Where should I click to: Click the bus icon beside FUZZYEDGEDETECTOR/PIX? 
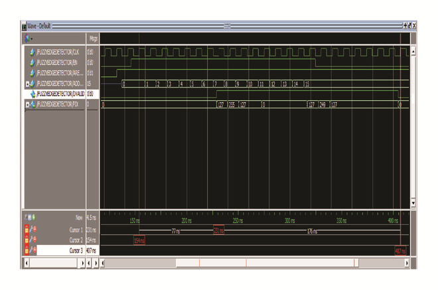click(33, 104)
